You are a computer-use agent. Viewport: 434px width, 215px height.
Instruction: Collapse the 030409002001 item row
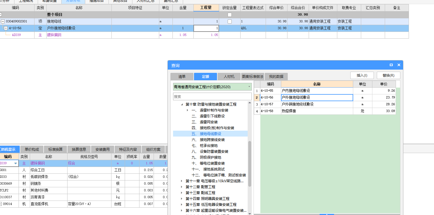(3, 21)
